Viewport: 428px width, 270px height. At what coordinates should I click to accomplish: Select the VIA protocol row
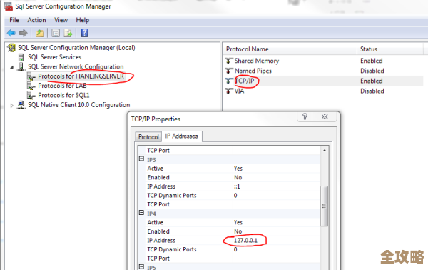(324, 91)
